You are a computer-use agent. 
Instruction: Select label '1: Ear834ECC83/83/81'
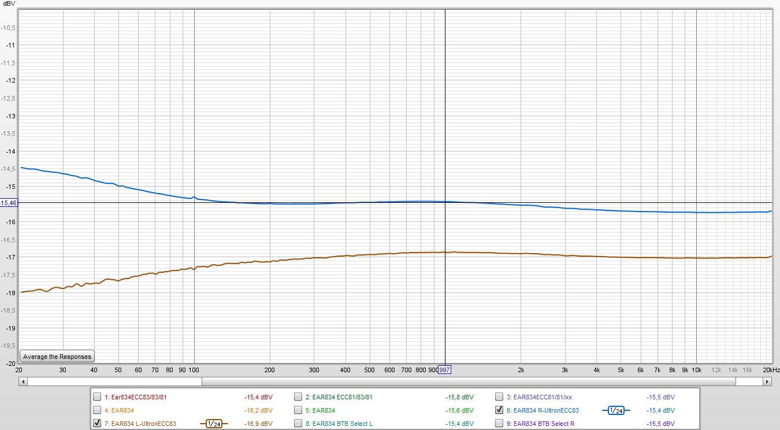(x=136, y=397)
